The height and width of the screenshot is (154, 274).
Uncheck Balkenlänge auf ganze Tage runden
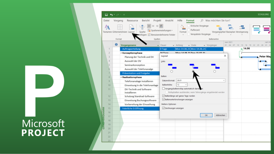(x=163, y=96)
